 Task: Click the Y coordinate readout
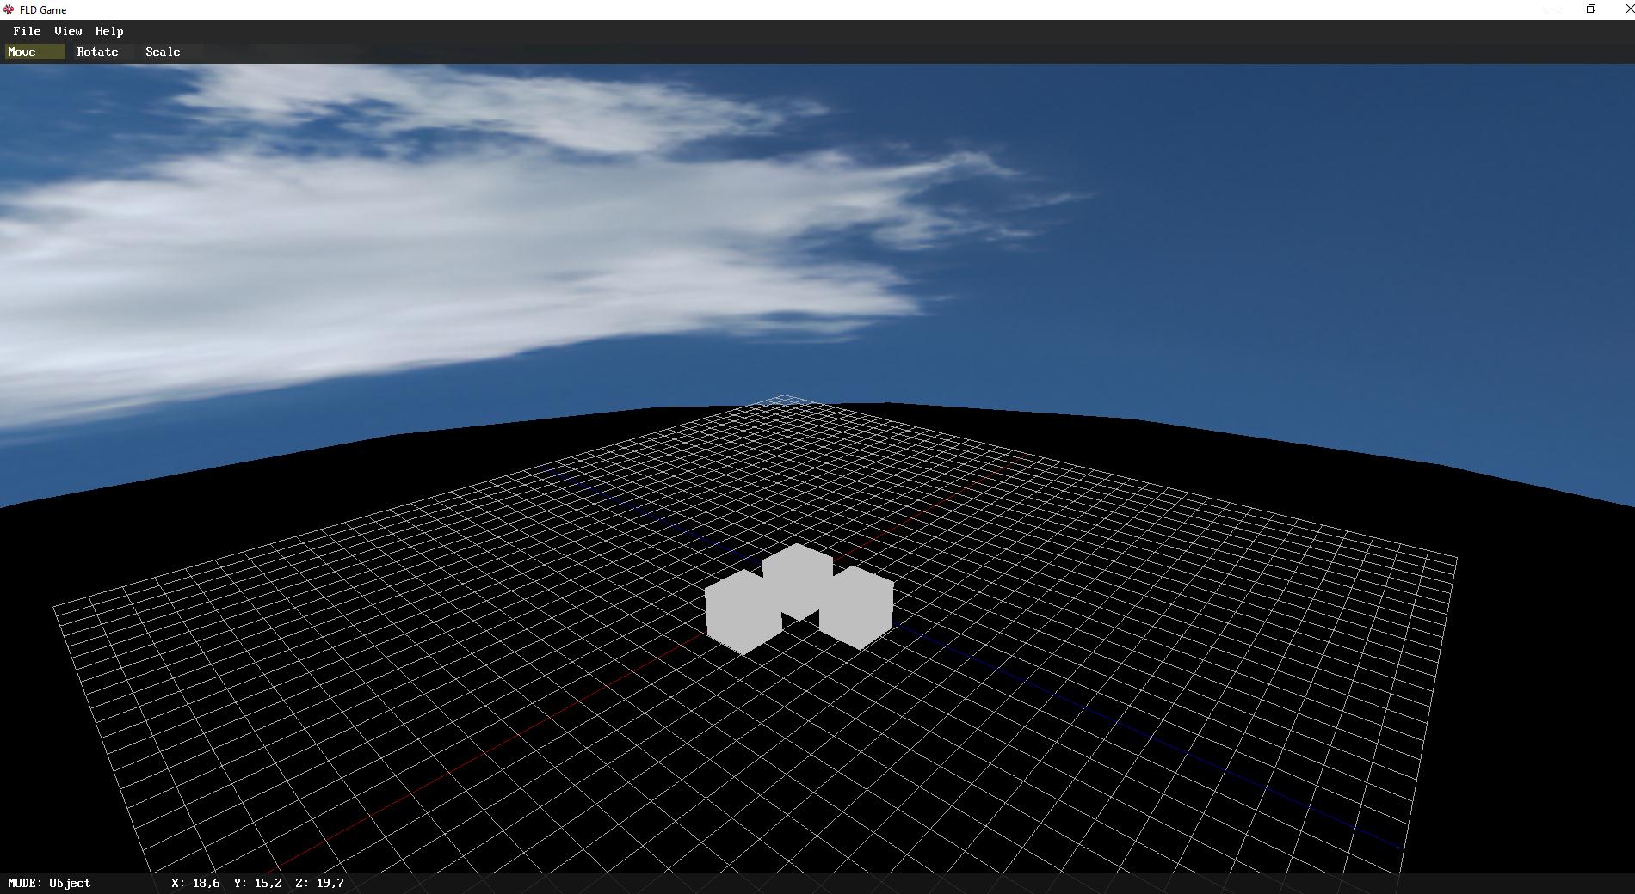coord(257,883)
